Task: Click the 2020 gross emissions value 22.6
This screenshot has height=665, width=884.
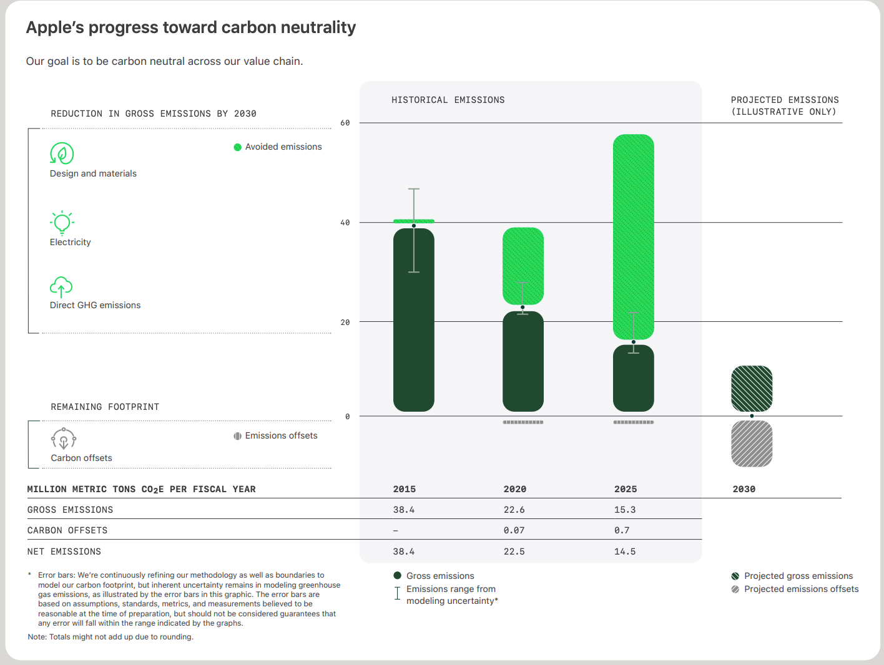Action: pyautogui.click(x=514, y=510)
